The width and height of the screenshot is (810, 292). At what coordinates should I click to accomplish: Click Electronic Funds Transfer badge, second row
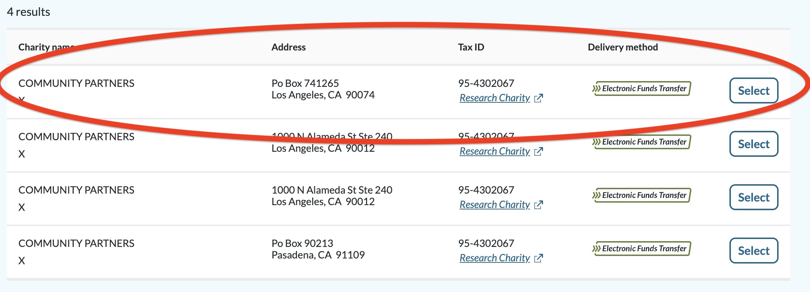coord(641,142)
